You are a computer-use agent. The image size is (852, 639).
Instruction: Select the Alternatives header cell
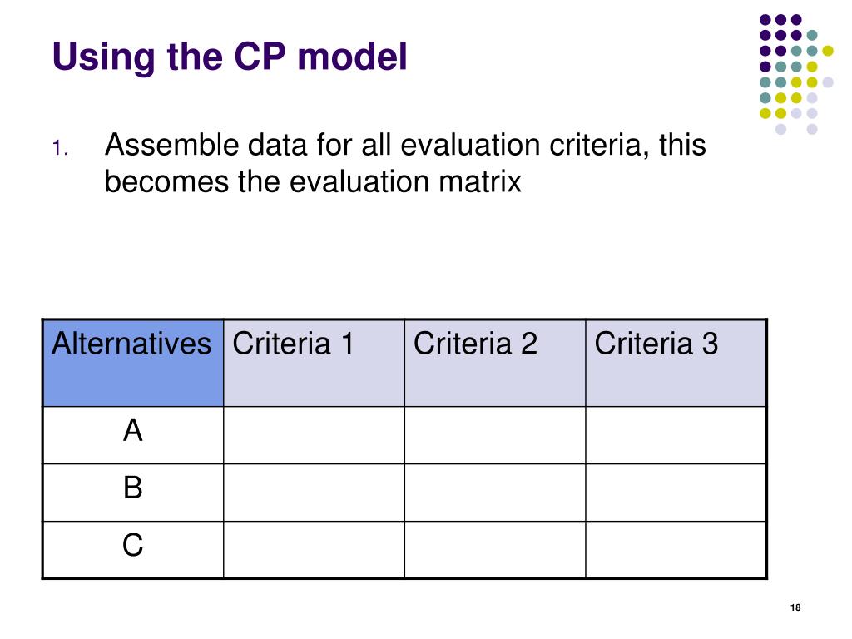[133, 363]
